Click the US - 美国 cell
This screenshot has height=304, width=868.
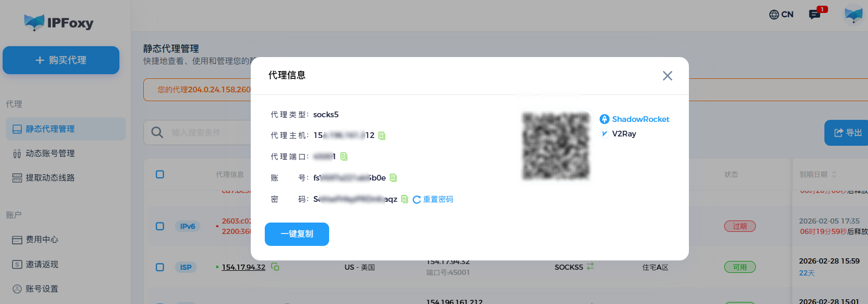pyautogui.click(x=360, y=267)
